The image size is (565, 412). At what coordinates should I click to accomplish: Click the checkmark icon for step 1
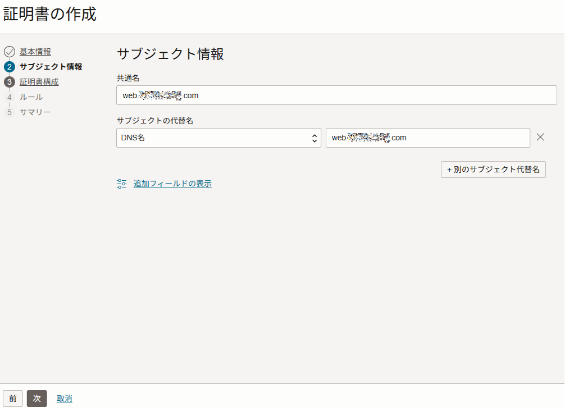(10, 52)
